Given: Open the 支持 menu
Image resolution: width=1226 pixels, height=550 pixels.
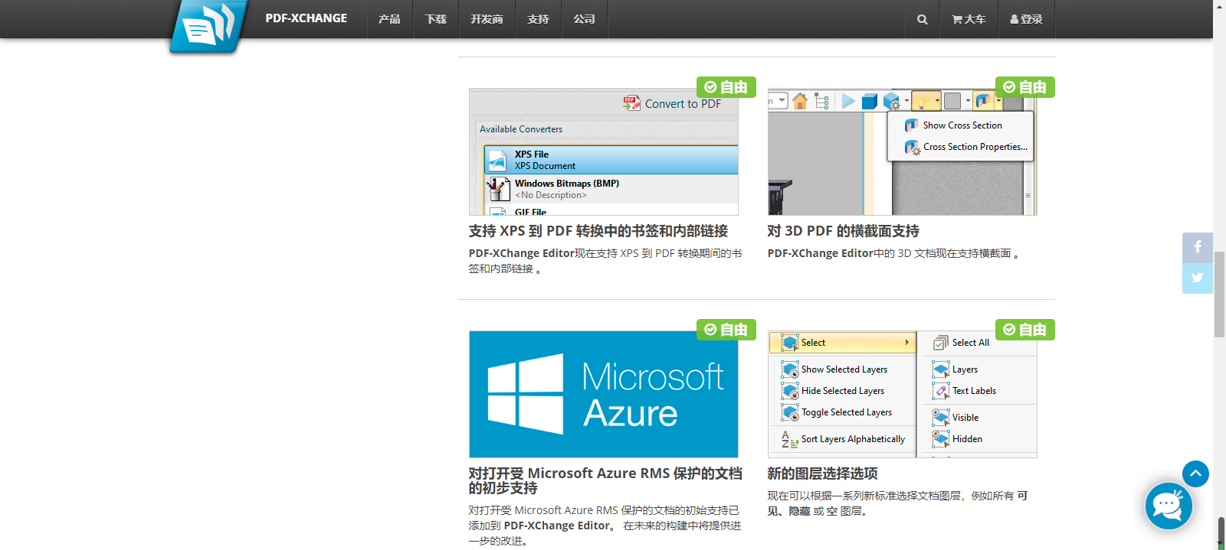Looking at the screenshot, I should (x=538, y=19).
